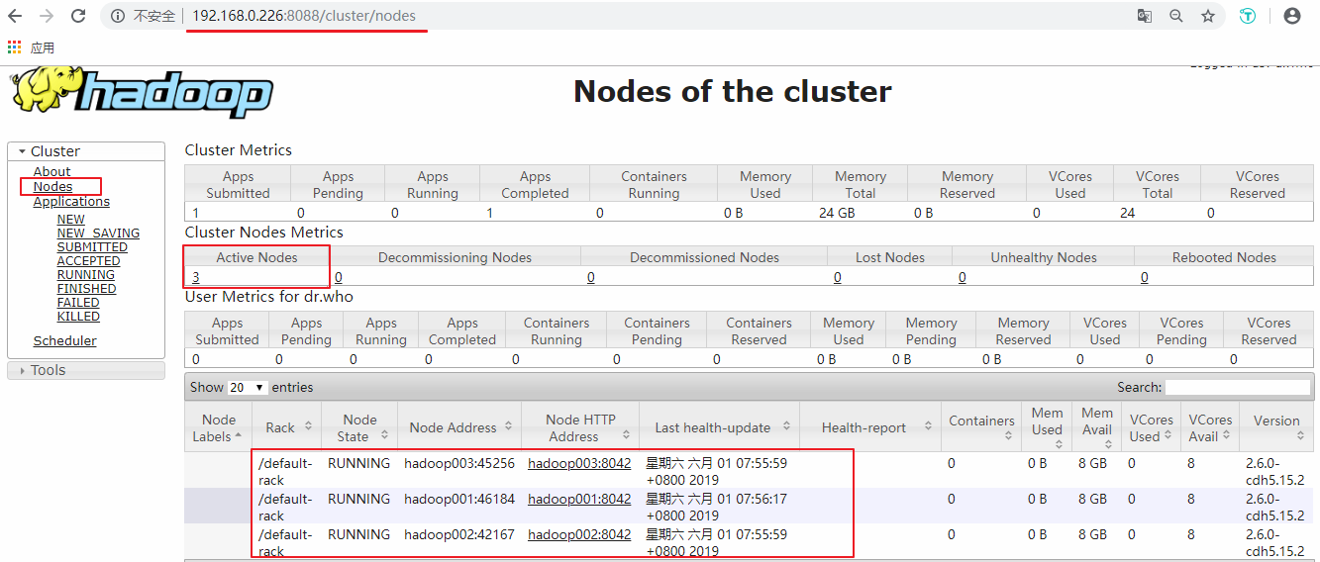
Task: Select Applications in the Cluster menu
Action: (x=71, y=201)
